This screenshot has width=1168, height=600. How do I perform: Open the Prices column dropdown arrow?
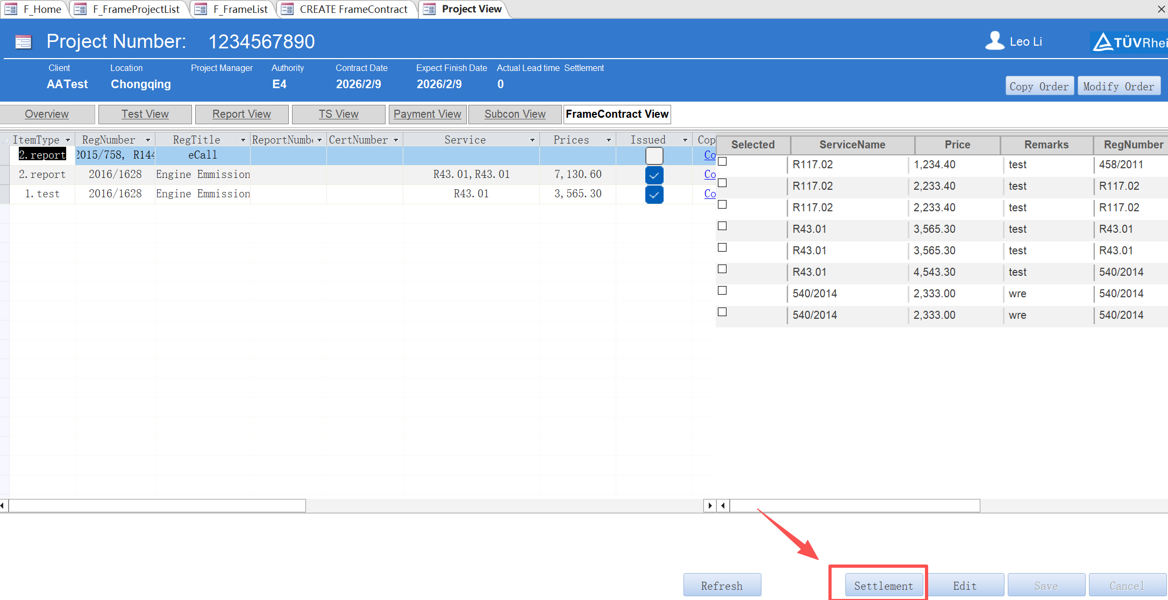[609, 140]
